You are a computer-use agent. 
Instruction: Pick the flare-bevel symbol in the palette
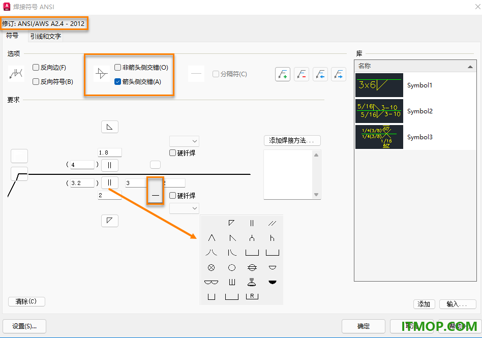click(x=232, y=253)
